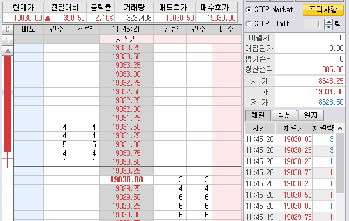This screenshot has height=221, width=349.
Task: Switch to the 체결 tab
Action: coord(257,115)
